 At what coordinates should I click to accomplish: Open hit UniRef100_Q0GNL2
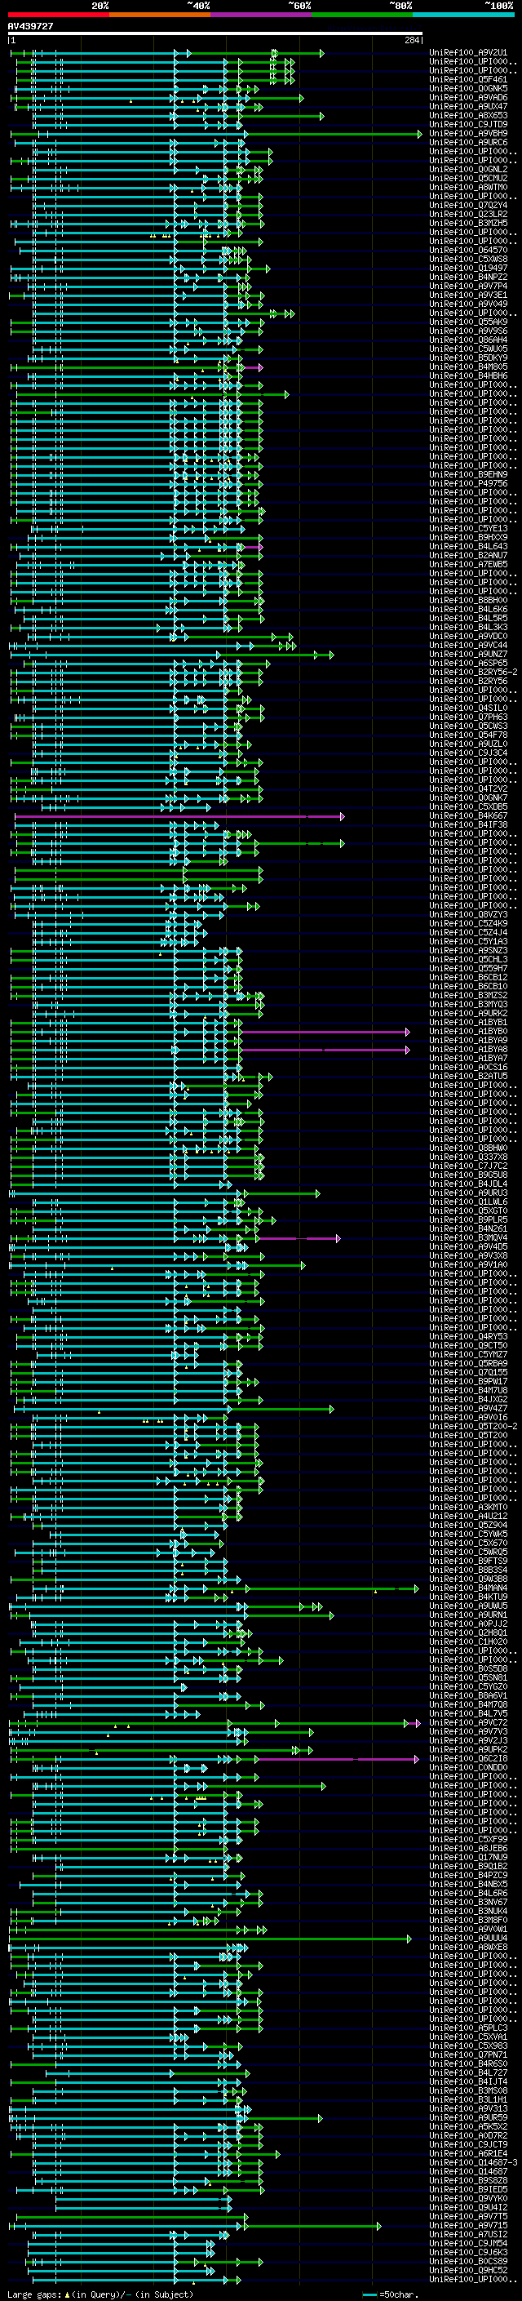tap(467, 169)
